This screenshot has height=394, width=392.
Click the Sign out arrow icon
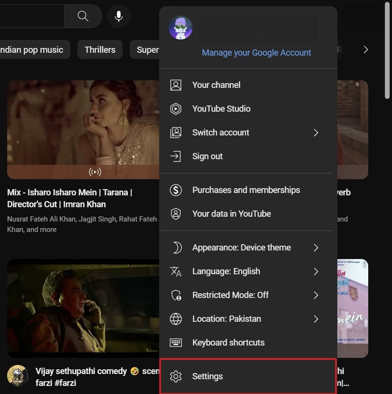coord(176,156)
